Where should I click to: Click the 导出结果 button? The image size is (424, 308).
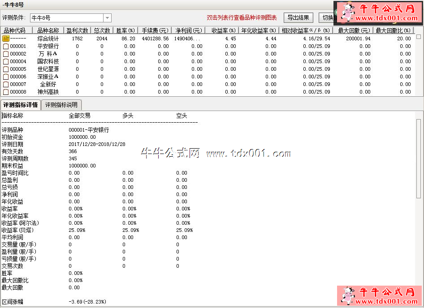click(x=298, y=18)
